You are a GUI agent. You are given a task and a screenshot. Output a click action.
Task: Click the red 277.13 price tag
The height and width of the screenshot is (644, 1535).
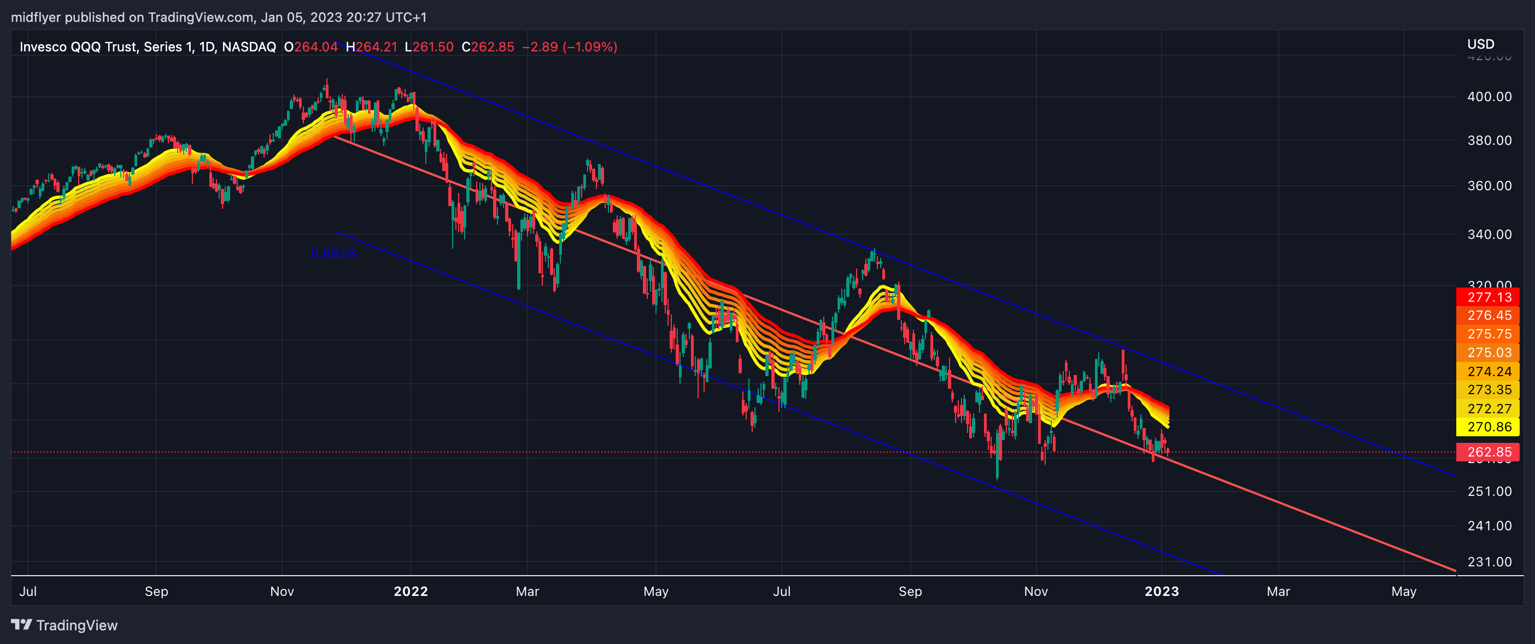[x=1487, y=297]
